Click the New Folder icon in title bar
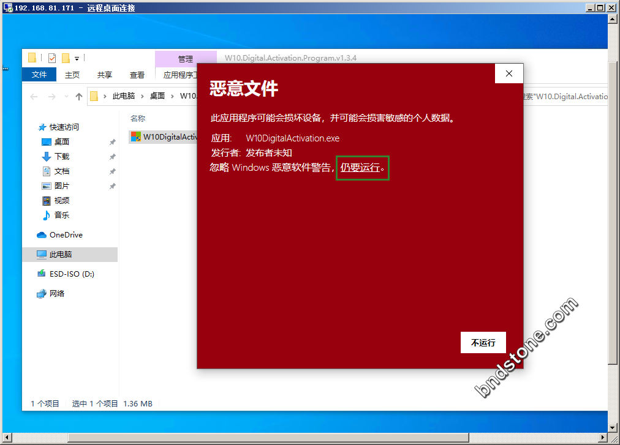 [x=66, y=58]
